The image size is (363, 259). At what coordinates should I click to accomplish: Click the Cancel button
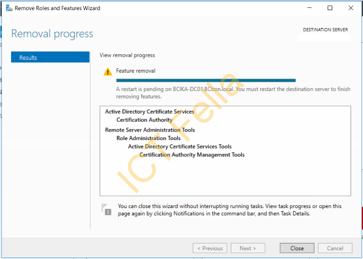point(335,248)
